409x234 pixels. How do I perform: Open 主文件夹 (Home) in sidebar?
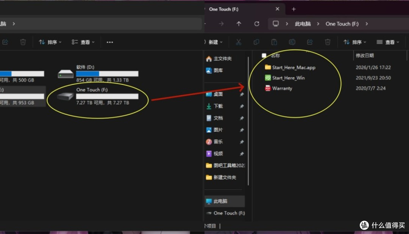click(x=219, y=59)
